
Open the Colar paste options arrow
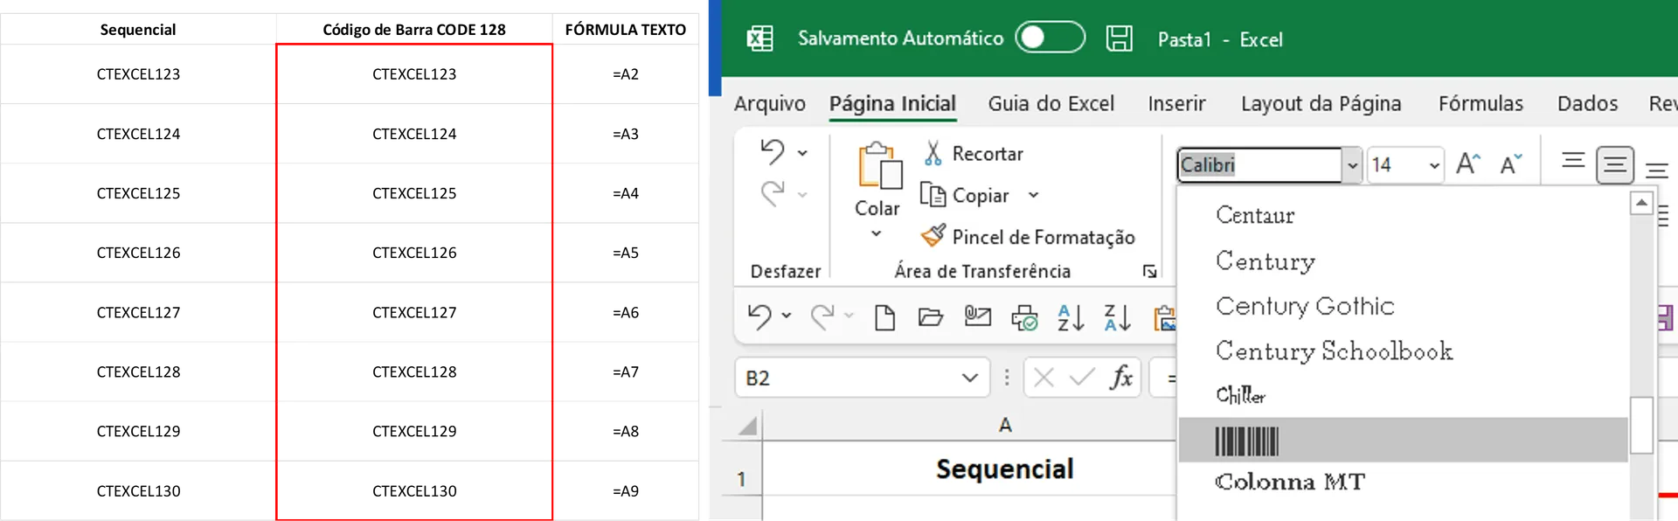[x=876, y=234]
